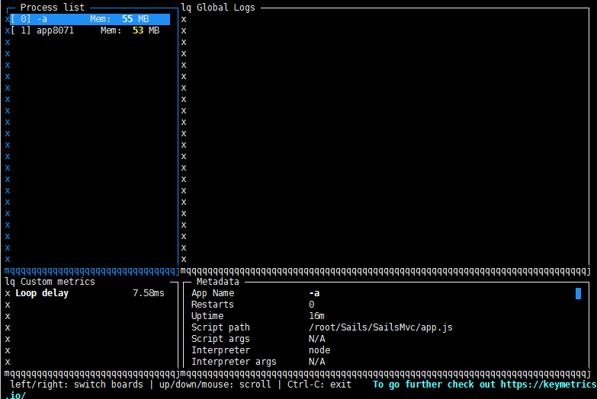Click the Interpreter value node
Viewport: 597px width, 399px height.
coord(319,350)
